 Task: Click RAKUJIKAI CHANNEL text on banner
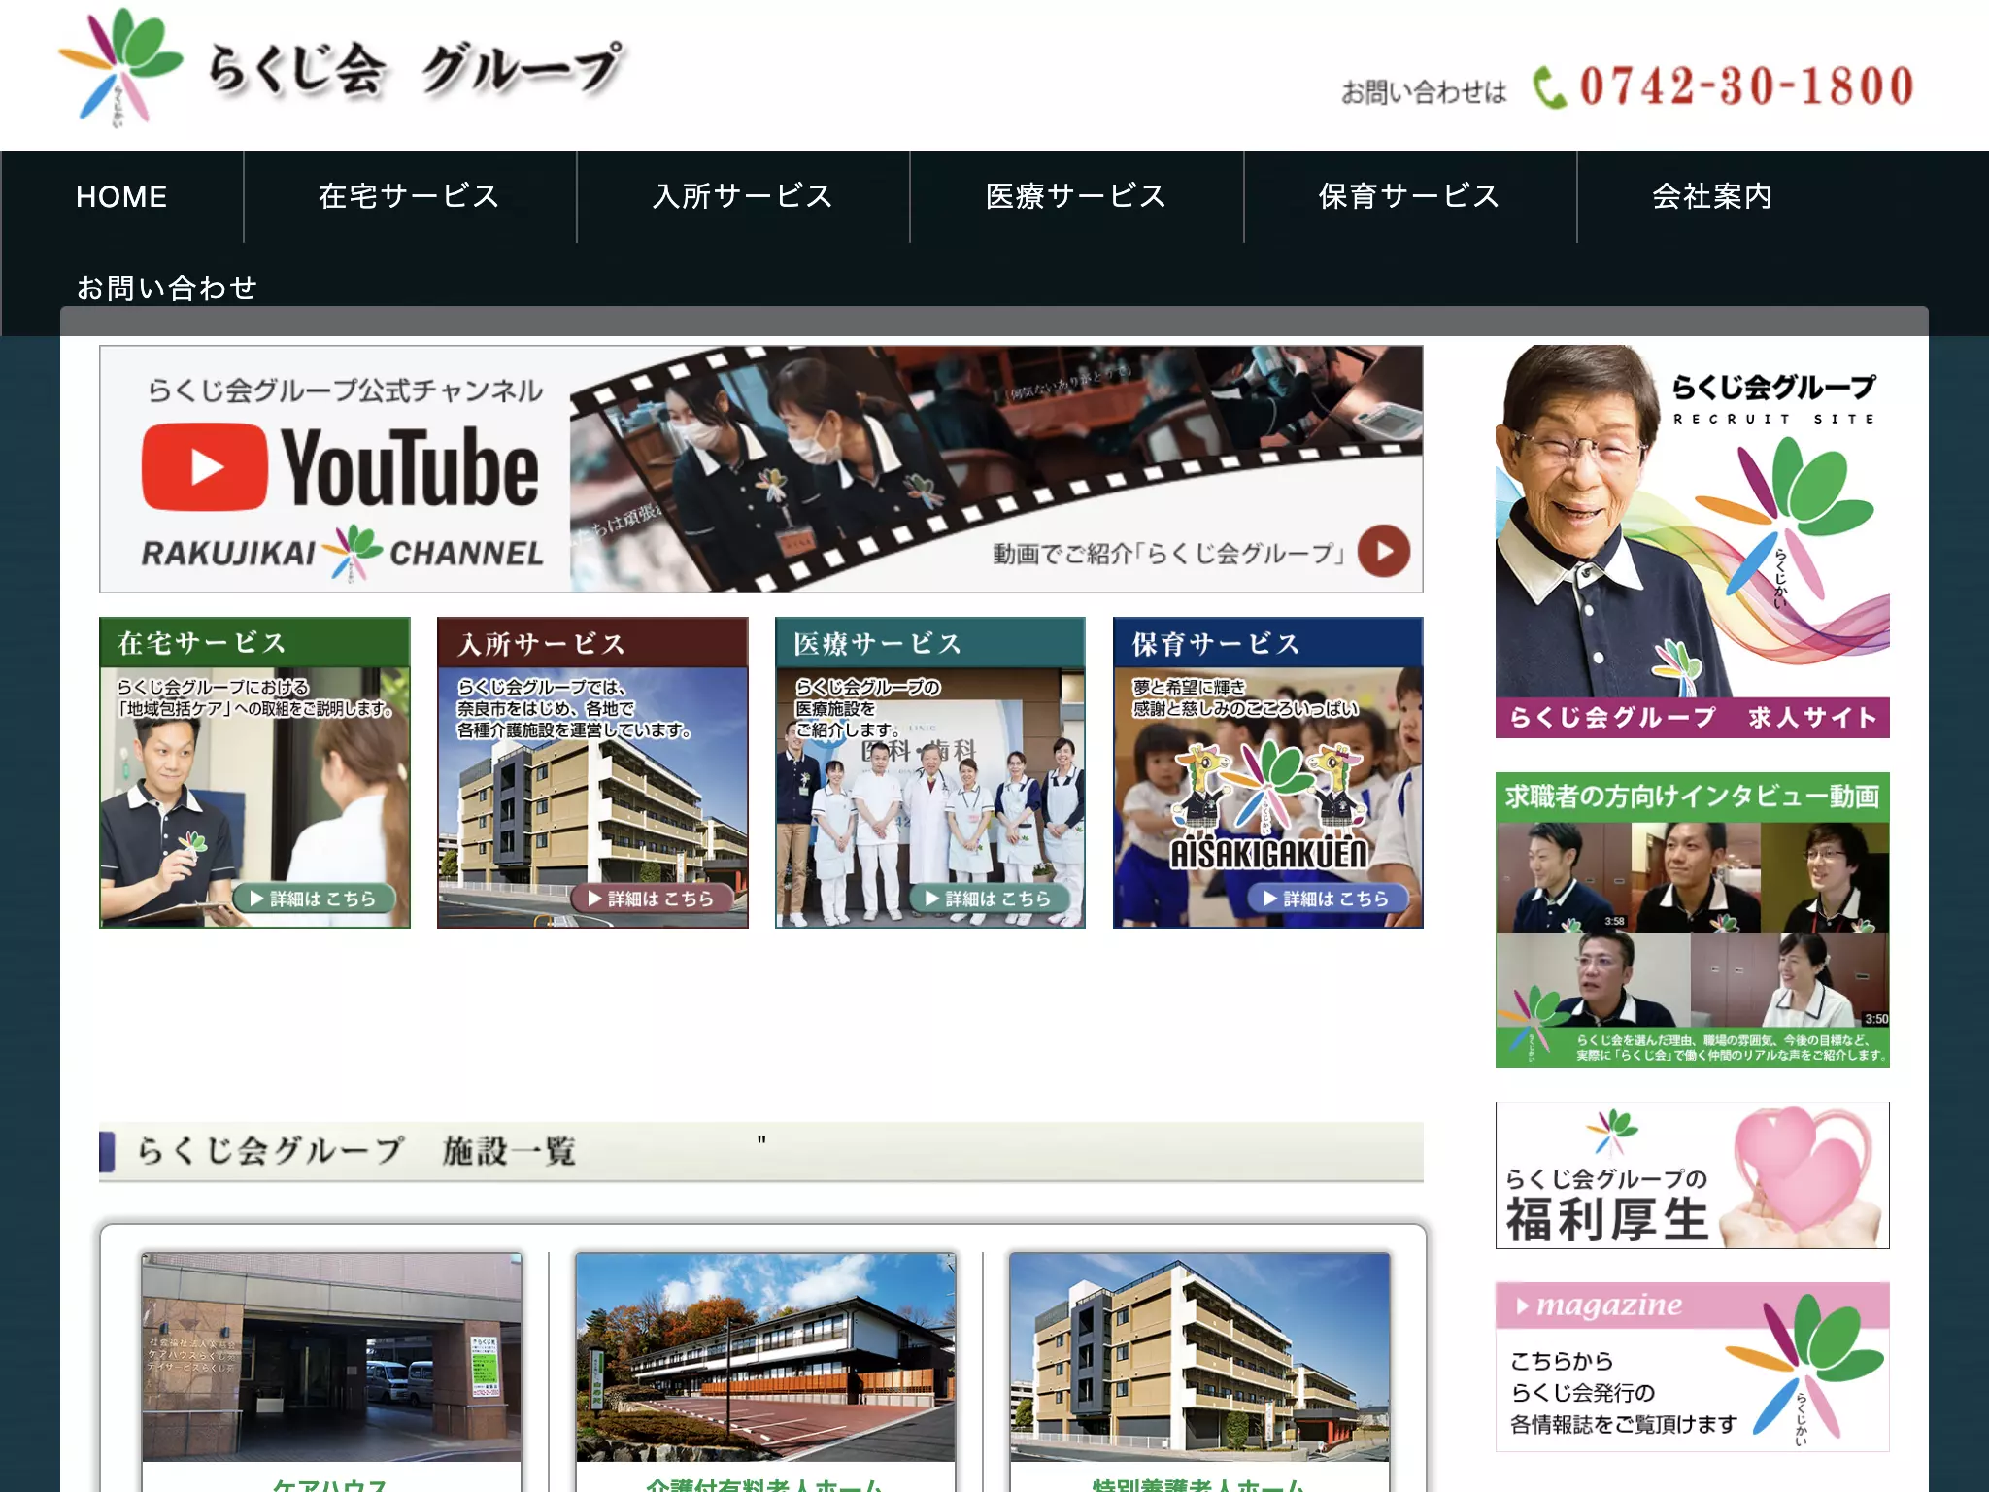(x=342, y=554)
